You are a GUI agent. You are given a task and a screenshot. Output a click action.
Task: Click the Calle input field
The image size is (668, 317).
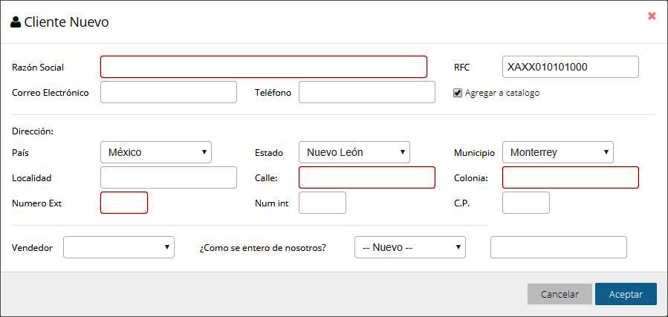click(367, 177)
